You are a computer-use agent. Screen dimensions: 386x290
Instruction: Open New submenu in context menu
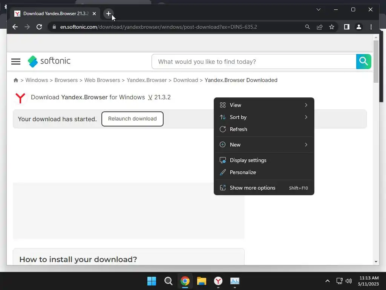click(x=264, y=145)
